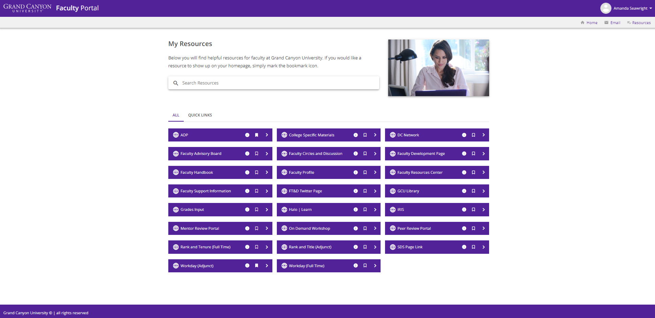Viewport: 655px width, 318px height.
Task: Show info for the ADP resource
Action: 247,135
